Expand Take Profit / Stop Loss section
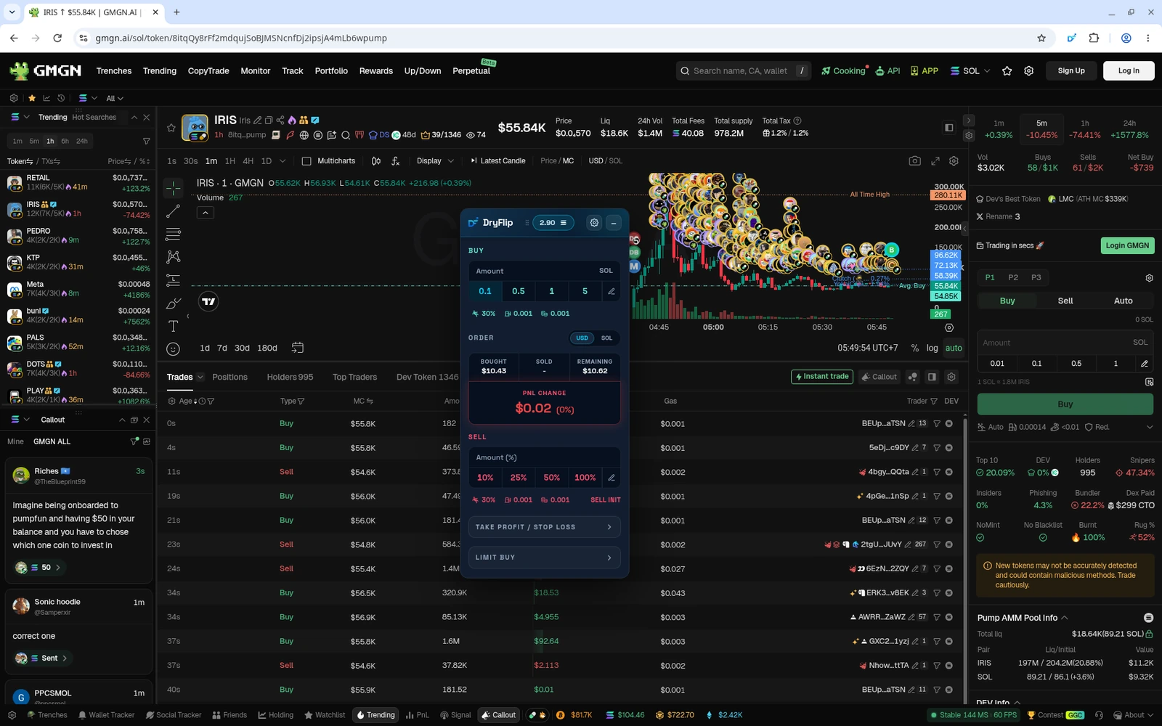This screenshot has height=726, width=1162. [x=544, y=527]
